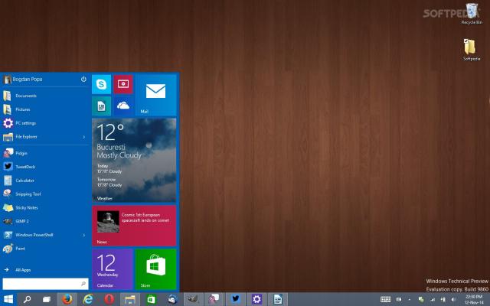
Task: Expand the File Explorer jump list arrow
Action: pyautogui.click(x=83, y=137)
